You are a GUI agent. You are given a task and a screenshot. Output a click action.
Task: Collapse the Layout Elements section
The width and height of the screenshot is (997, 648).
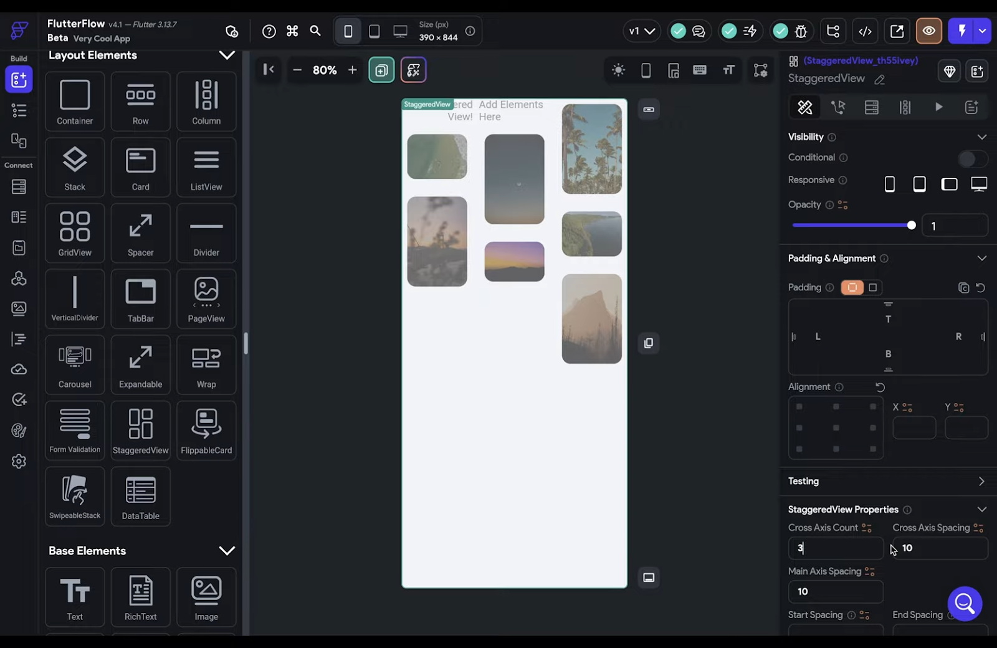pyautogui.click(x=227, y=55)
